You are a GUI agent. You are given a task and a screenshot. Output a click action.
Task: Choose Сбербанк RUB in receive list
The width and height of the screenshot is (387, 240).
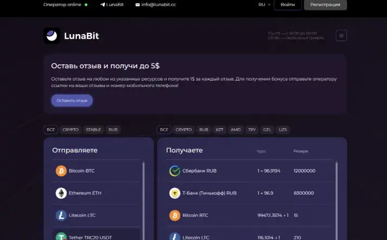click(x=199, y=171)
